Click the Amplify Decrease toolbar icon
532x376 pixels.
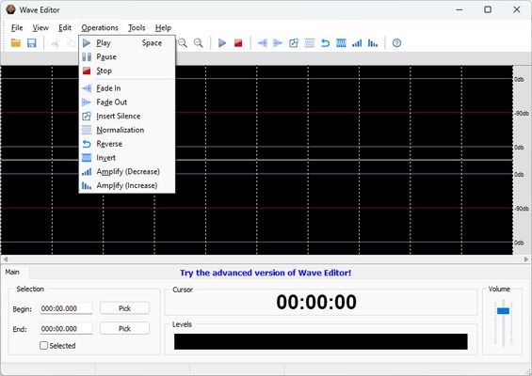pyautogui.click(x=357, y=43)
